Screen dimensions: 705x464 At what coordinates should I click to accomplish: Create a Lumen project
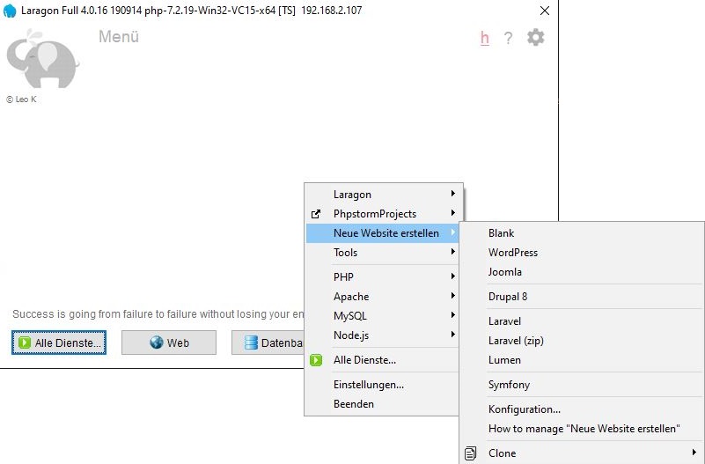click(x=582, y=360)
